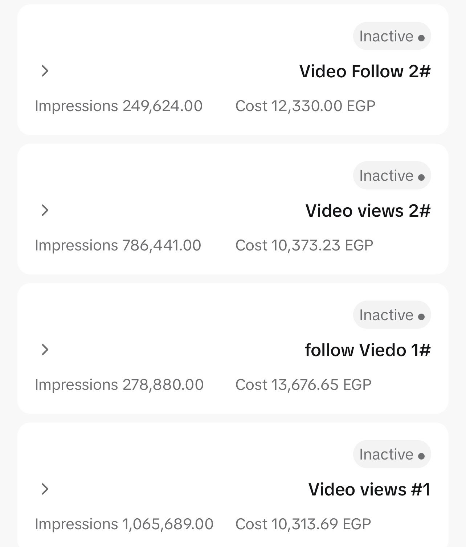Click the Inactive badge on Video views #1
Viewport: 466px width, 547px height.
pos(392,454)
